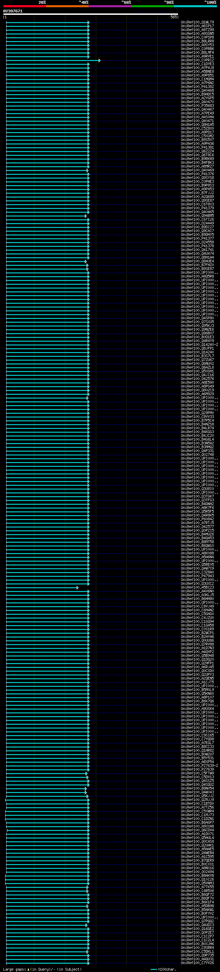Open hit UniRef100_C4R506

(x=197, y=891)
